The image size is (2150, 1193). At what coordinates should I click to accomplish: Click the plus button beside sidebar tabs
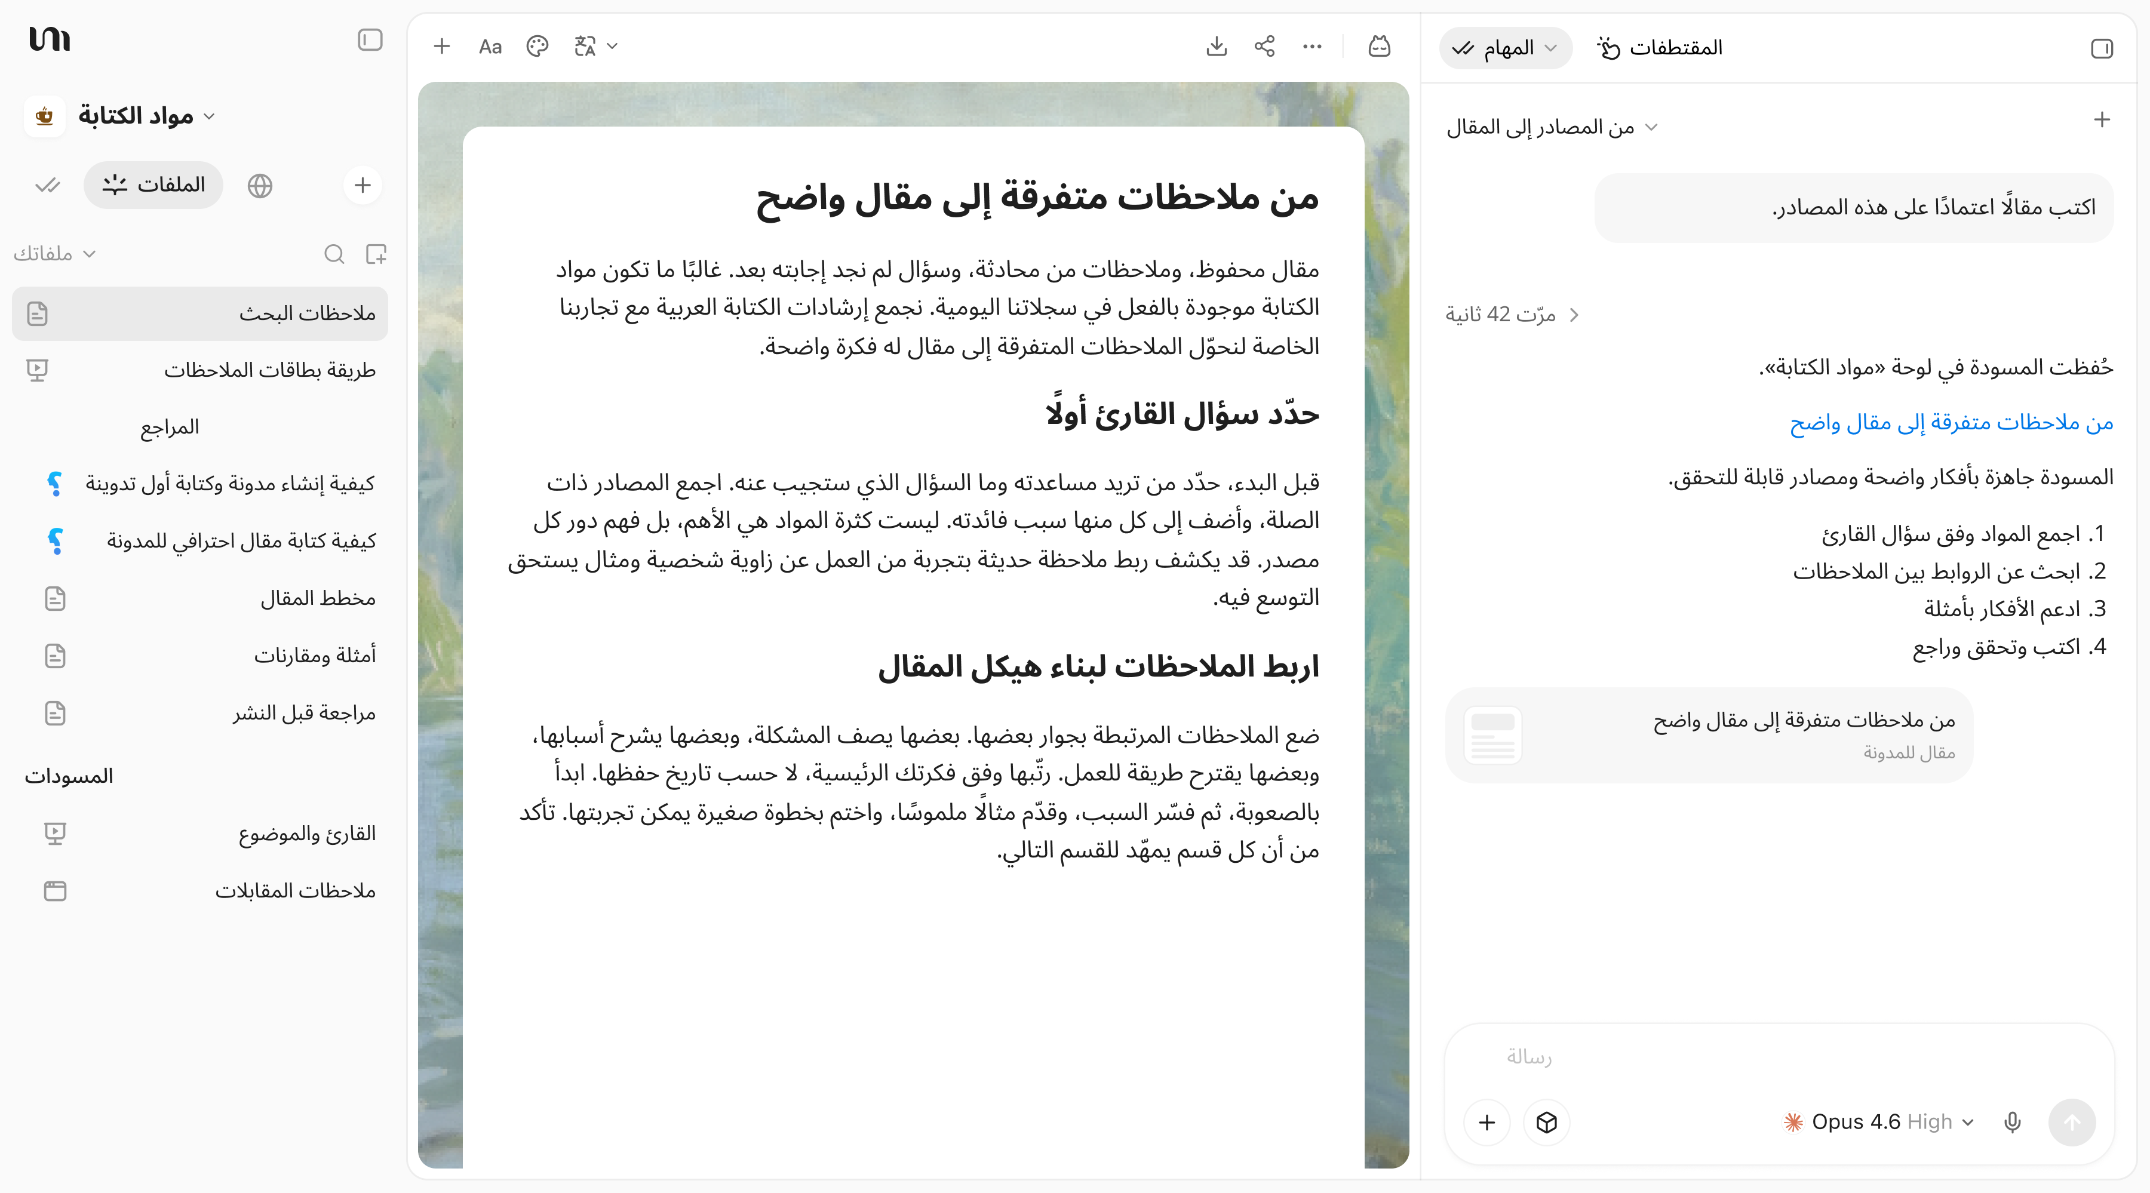coord(363,185)
